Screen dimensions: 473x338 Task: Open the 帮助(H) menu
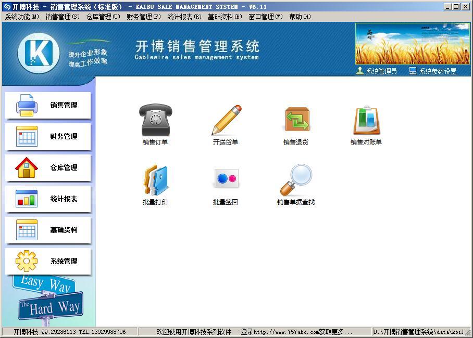point(300,17)
